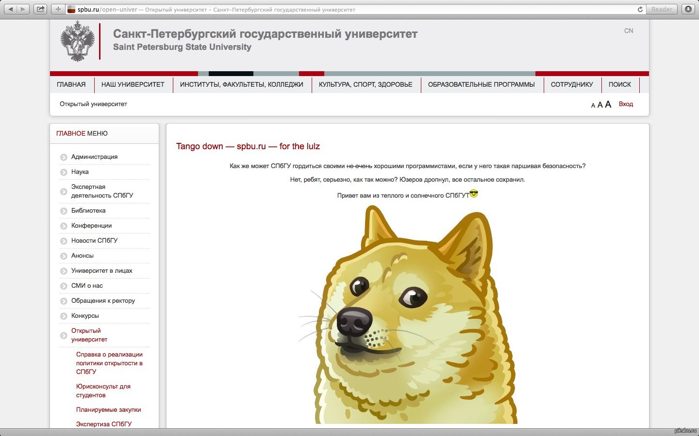This screenshot has width=699, height=436.
Task: Click the Вход login link
Action: (626, 104)
